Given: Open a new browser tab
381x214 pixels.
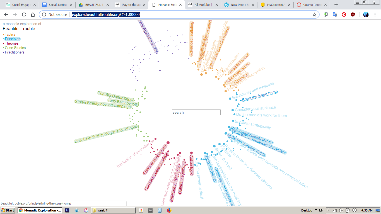Looking at the screenshot, I should [336, 5].
